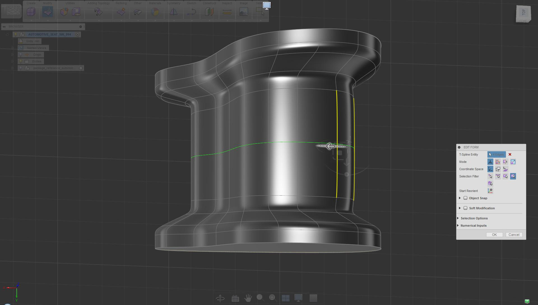Enable the Soft Modification checkbox
The width and height of the screenshot is (538, 305).
[465, 208]
